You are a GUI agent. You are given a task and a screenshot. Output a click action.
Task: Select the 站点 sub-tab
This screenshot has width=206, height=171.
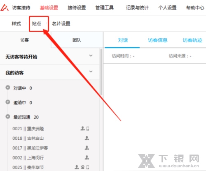pos(37,24)
